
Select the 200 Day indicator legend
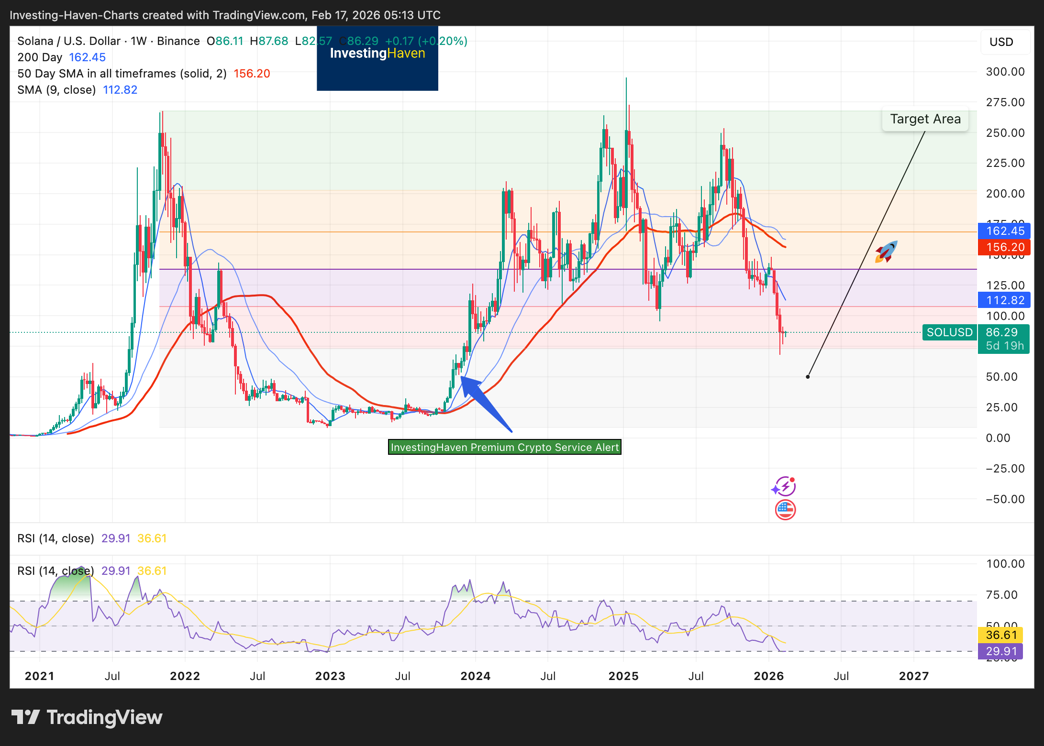(x=40, y=57)
